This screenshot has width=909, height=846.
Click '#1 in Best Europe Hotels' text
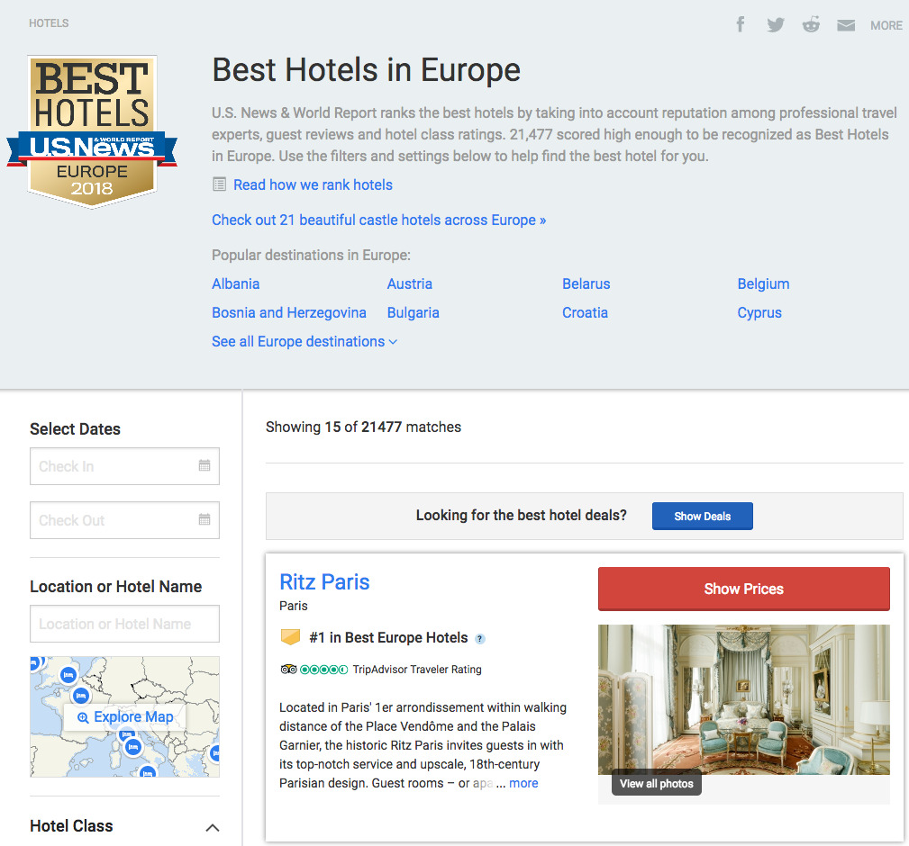[x=388, y=637]
